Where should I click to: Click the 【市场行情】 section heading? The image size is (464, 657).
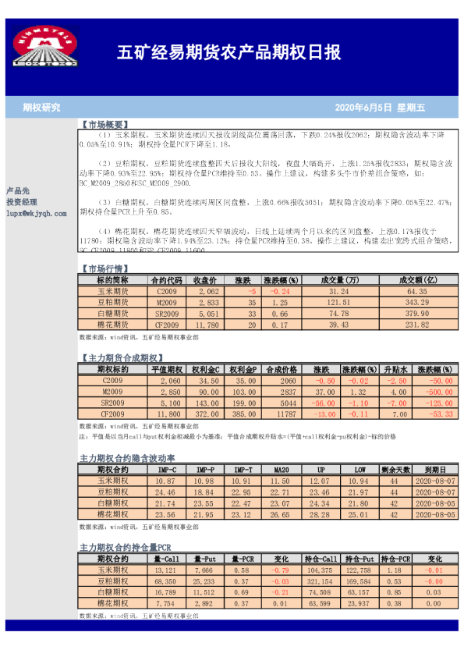pos(104,268)
